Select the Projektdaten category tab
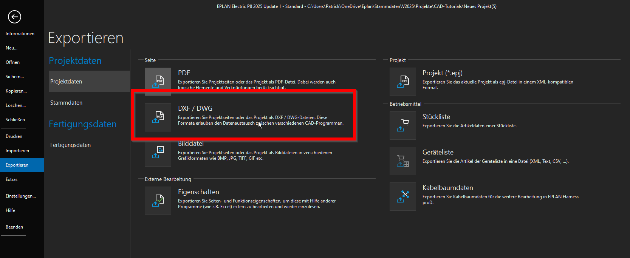This screenshot has height=258, width=630. click(x=90, y=81)
